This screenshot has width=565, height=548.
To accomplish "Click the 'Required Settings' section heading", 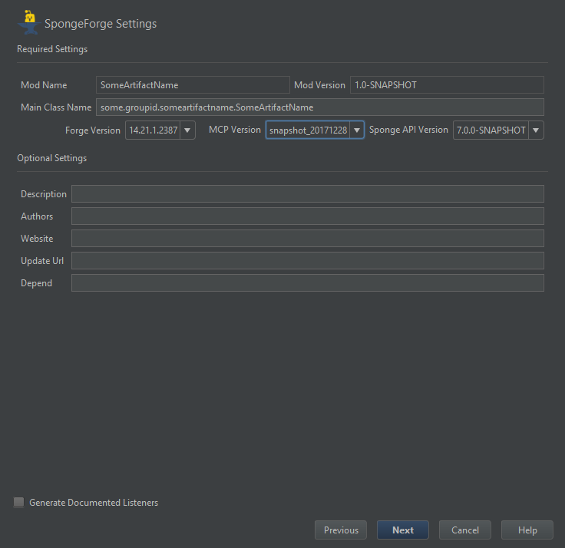I will click(52, 49).
